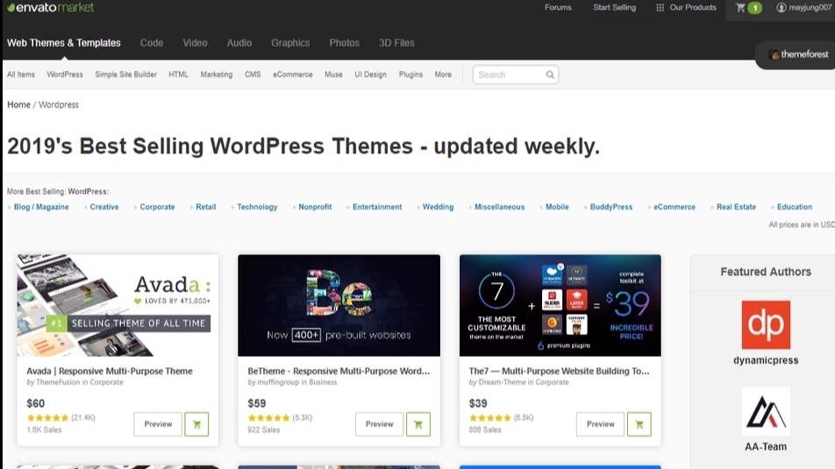835x469 pixels.
Task: Open dynamicpress author logo
Action: click(x=766, y=324)
